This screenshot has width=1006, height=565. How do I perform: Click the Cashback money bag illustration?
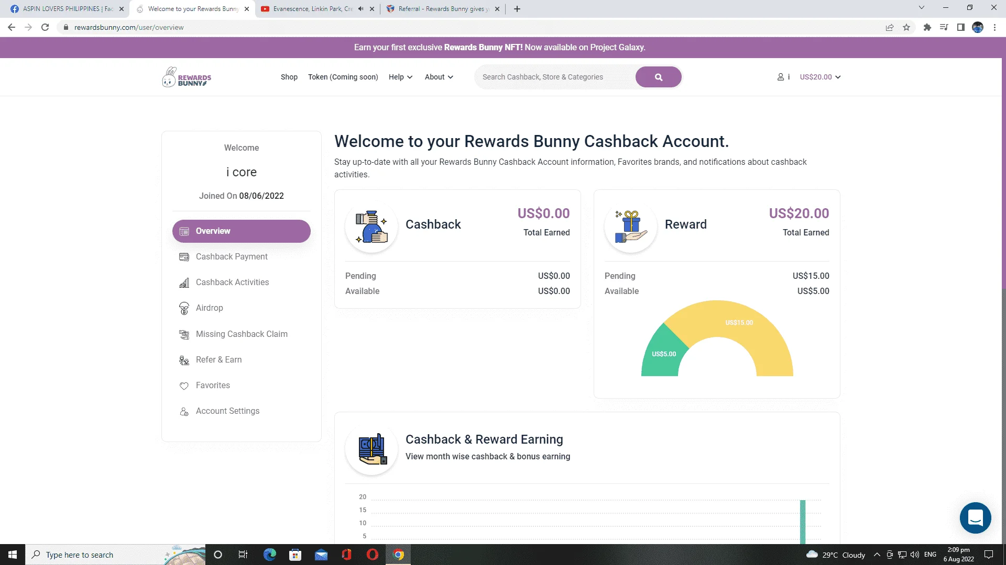[371, 226]
